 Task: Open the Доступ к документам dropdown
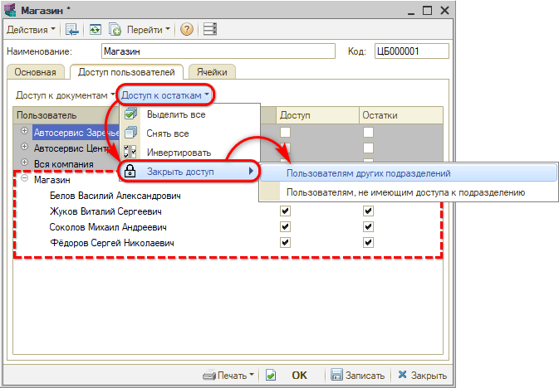(x=65, y=95)
